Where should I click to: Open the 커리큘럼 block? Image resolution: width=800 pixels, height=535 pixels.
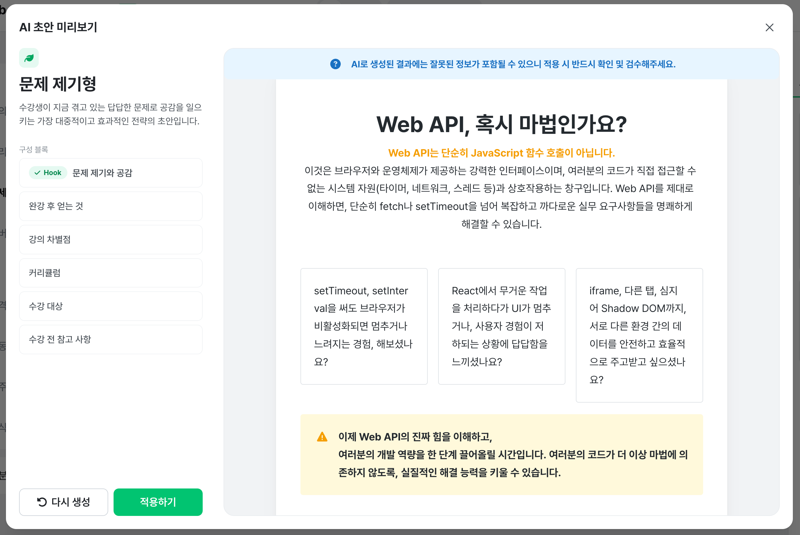[111, 273]
